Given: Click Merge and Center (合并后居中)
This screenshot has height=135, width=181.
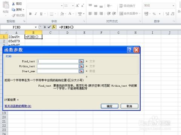Looking at the screenshot, I should tap(129, 13).
